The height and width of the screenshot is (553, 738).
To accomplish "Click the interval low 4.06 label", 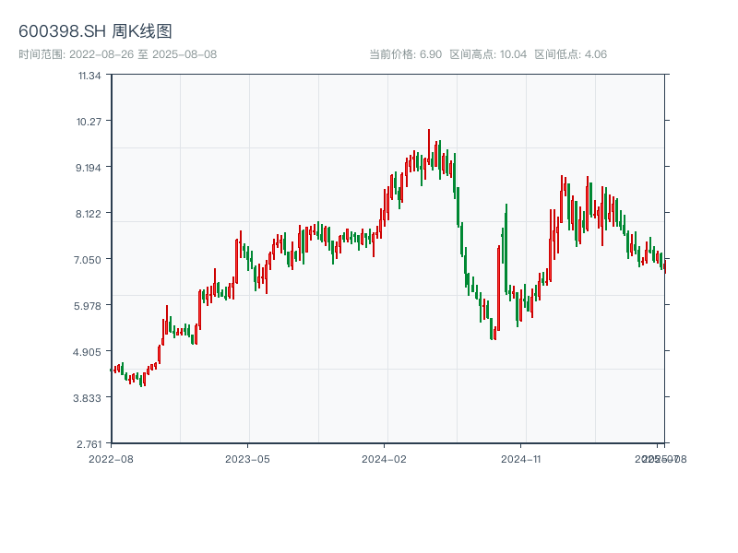I will (570, 54).
